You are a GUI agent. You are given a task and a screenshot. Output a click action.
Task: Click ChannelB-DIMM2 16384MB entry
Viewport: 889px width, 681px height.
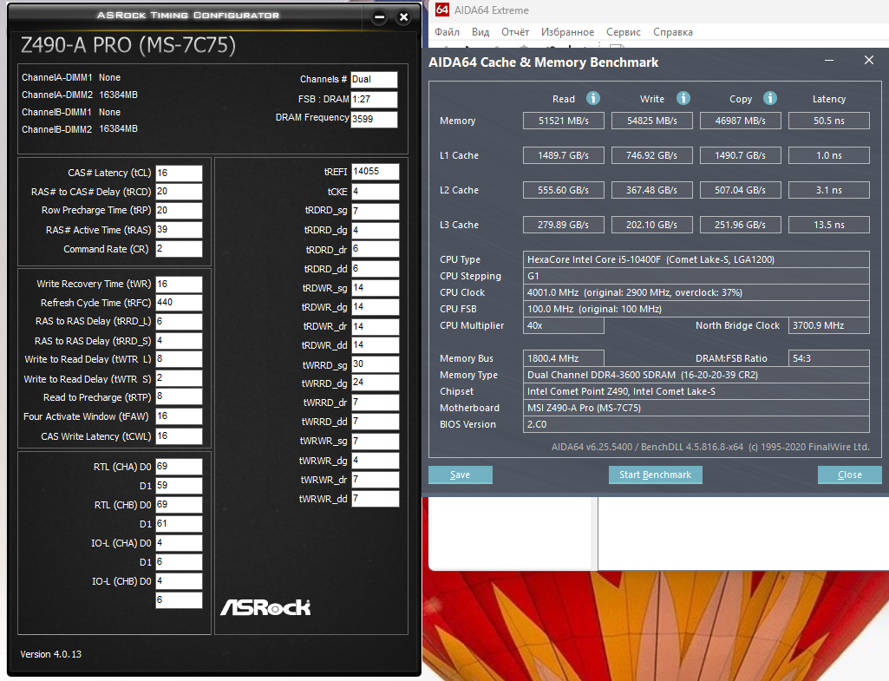(80, 129)
